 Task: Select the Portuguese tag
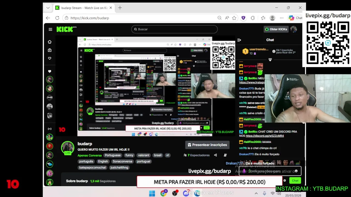click(x=112, y=155)
